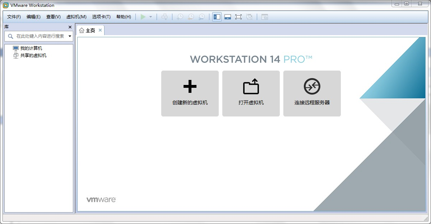
Task: Open the 帮助(H) menu
Action: click(124, 17)
